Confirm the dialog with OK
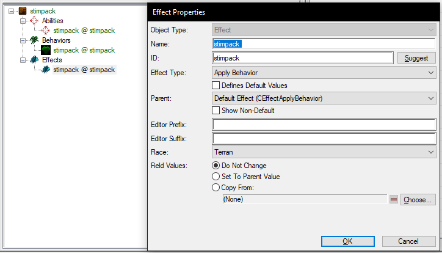This screenshot has width=442, height=253. 347,241
